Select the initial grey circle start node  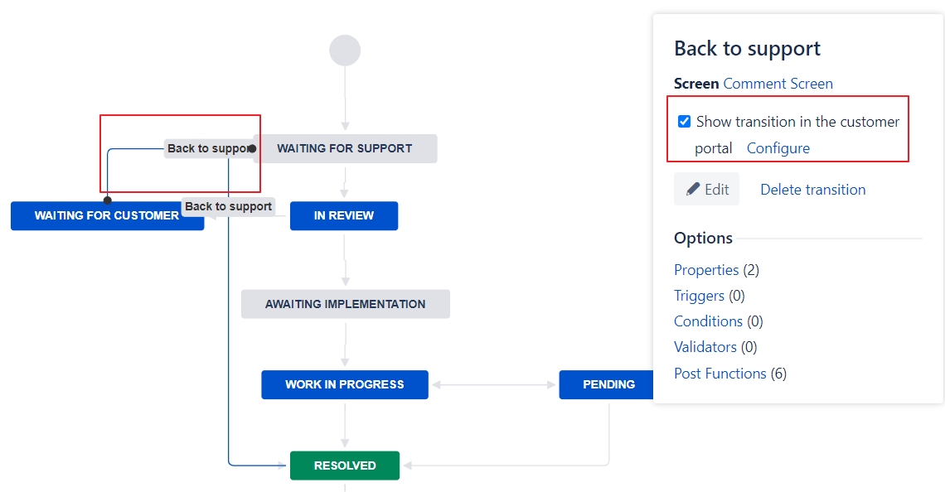[x=345, y=51]
